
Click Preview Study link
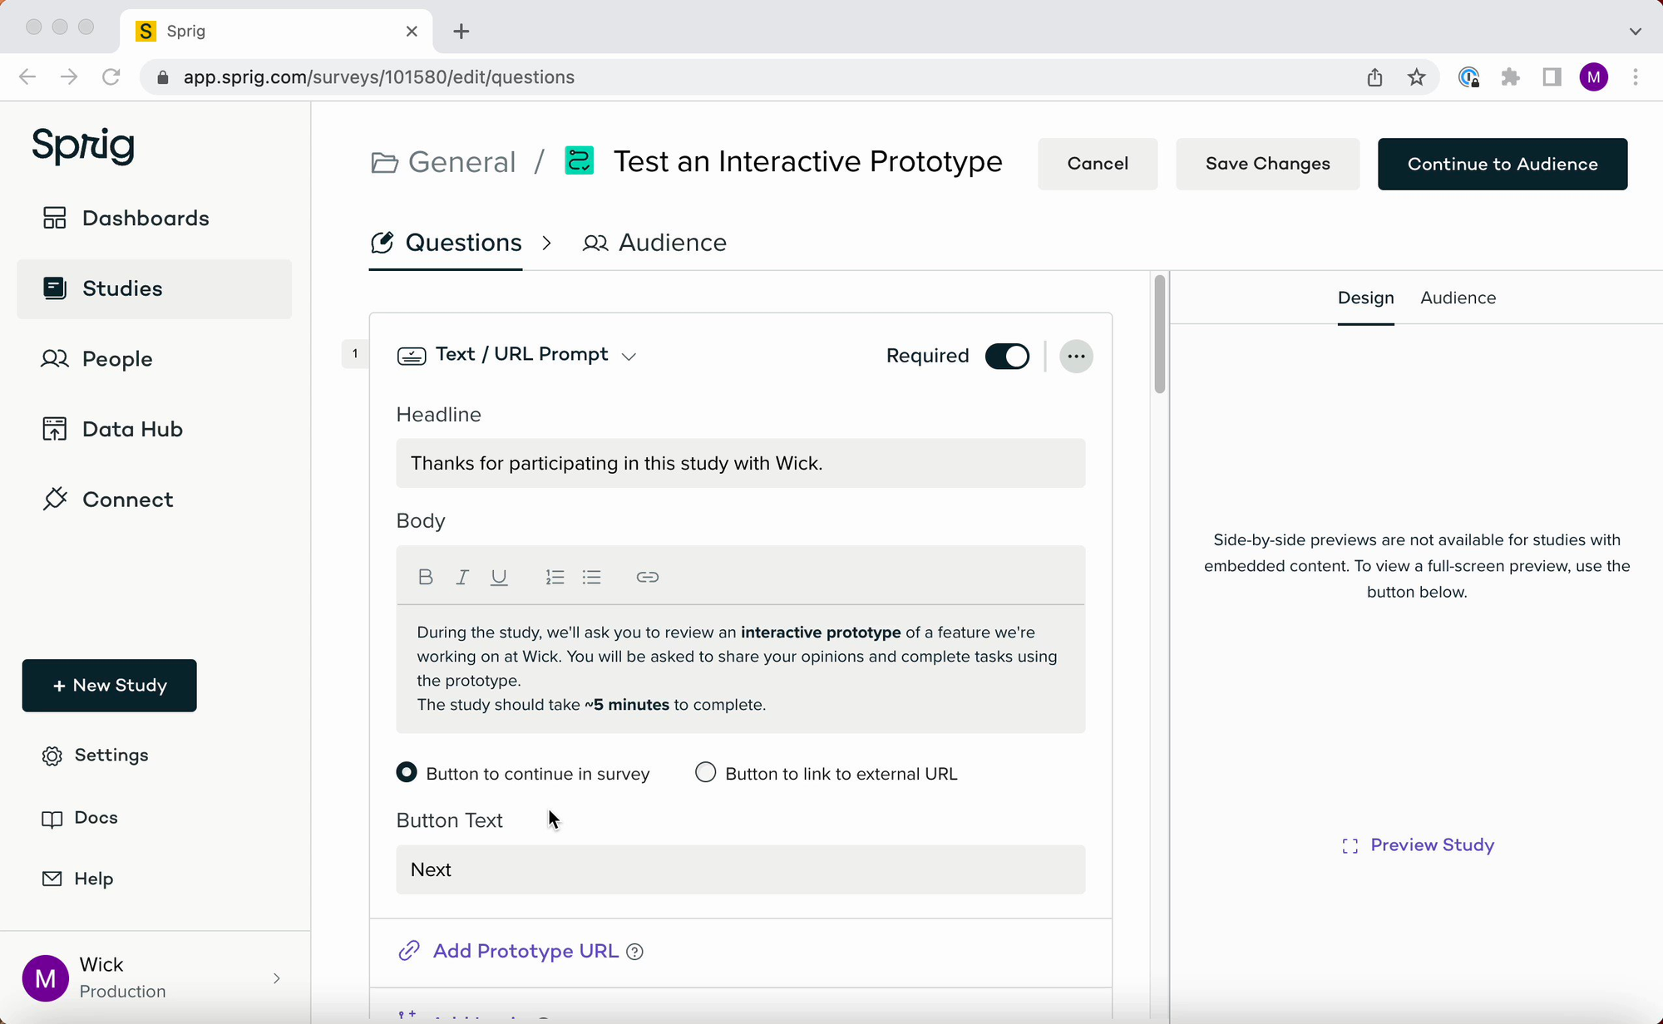pyautogui.click(x=1418, y=845)
